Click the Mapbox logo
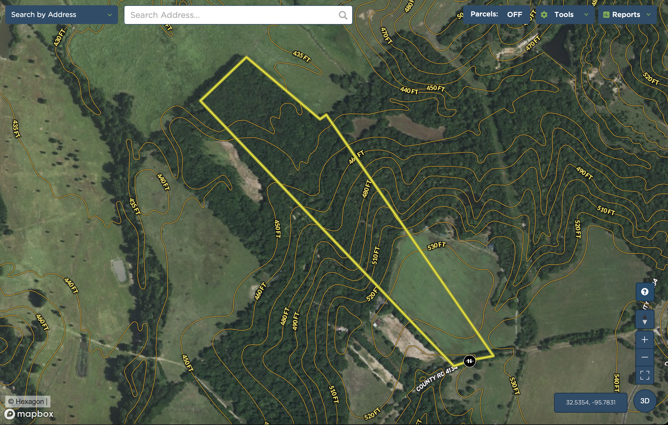This screenshot has width=668, height=425. click(29, 414)
